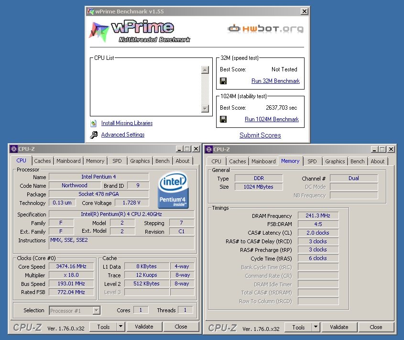Image resolution: width=404 pixels, height=340 pixels.
Task: Switch to CPU tab in right CPU-Z
Action: coord(216,161)
